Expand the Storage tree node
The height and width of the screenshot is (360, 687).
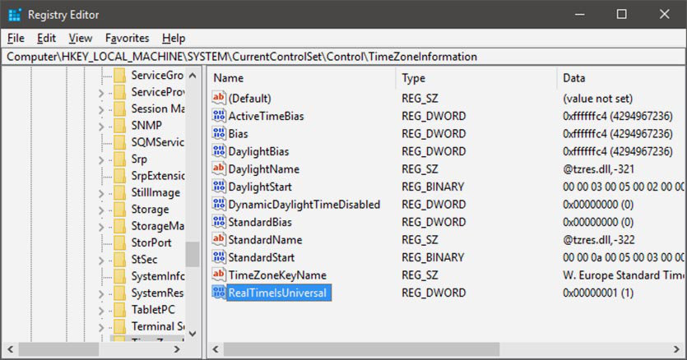pos(101,210)
